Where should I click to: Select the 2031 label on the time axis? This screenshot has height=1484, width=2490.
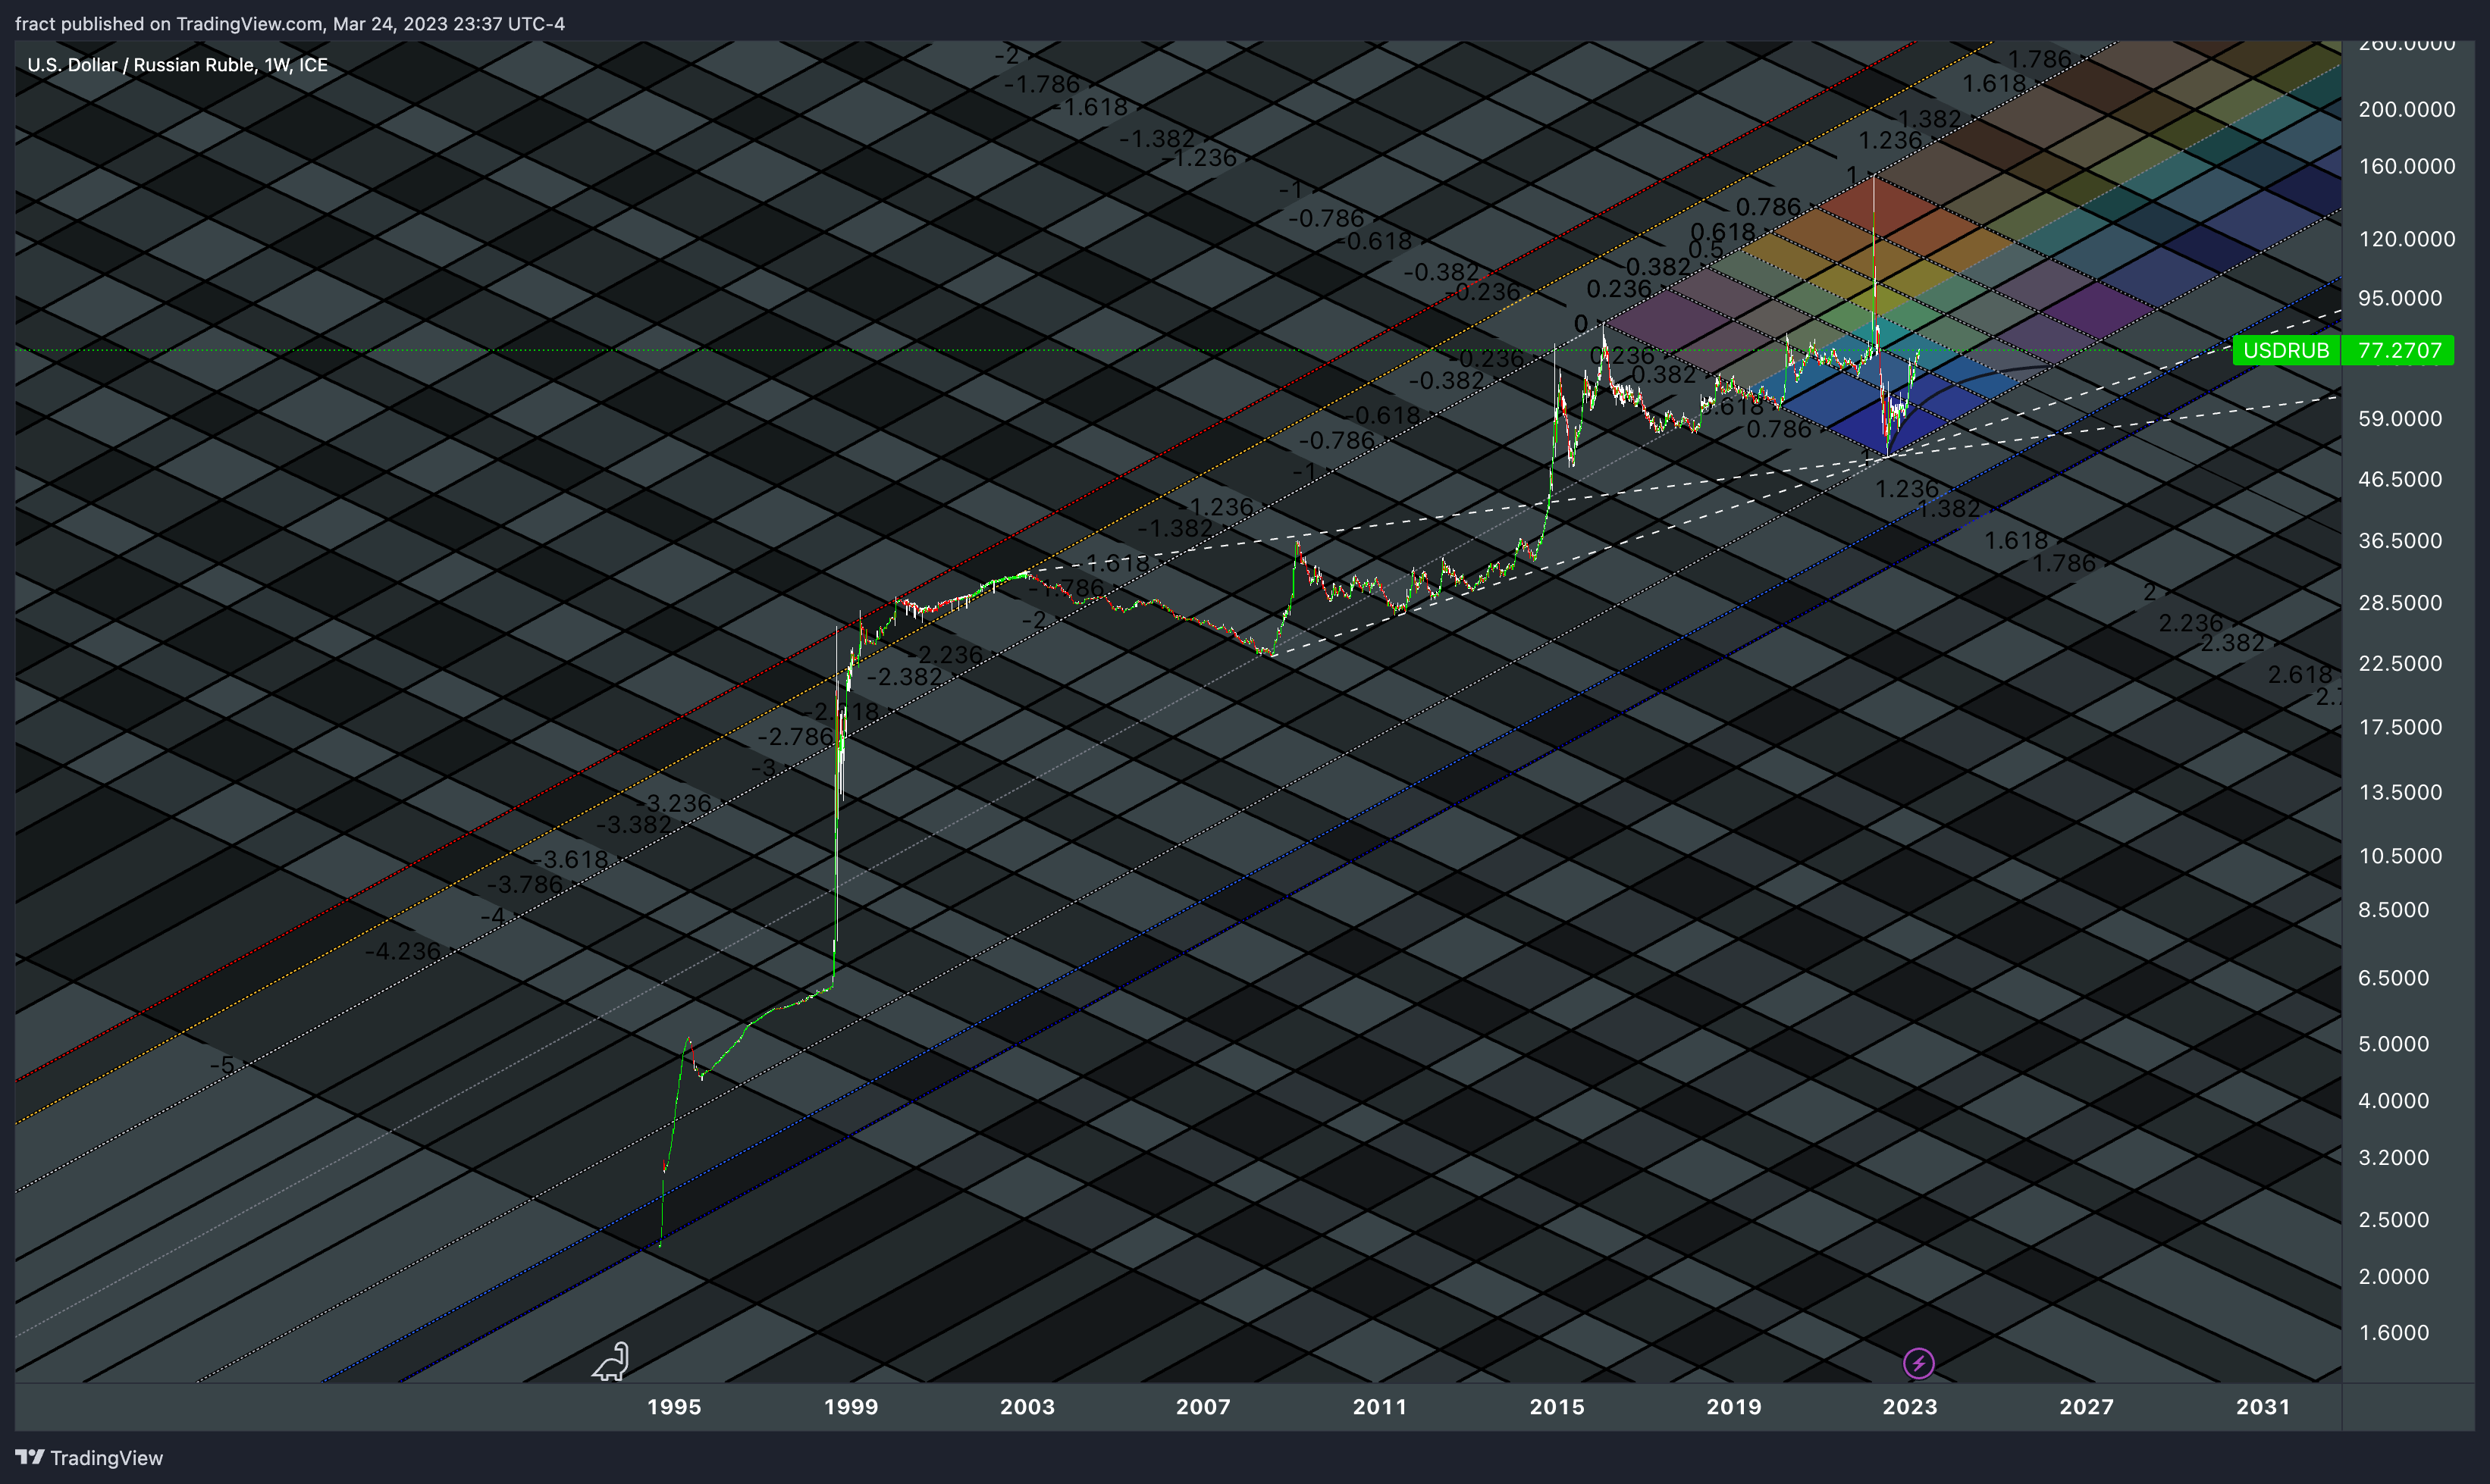pos(2264,1406)
